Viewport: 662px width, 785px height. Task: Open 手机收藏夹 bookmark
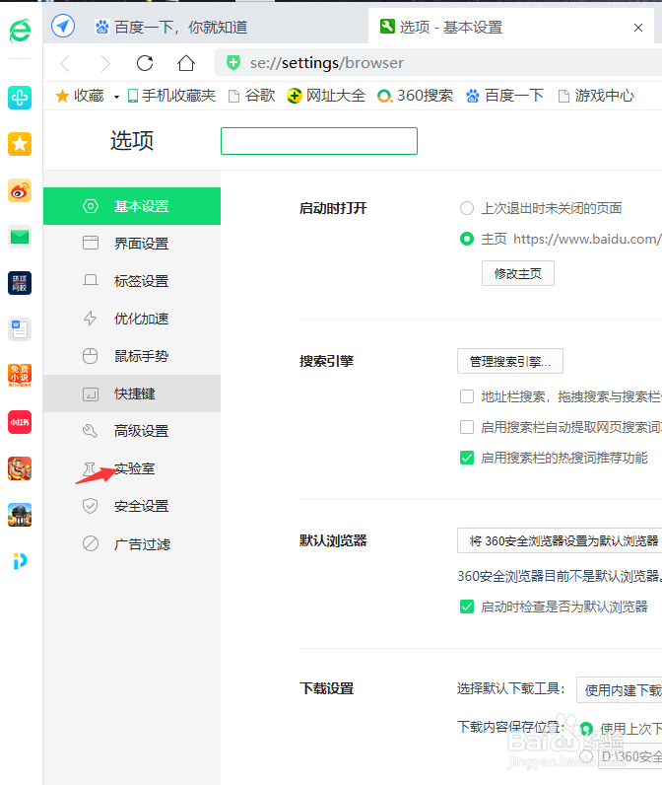click(x=171, y=96)
